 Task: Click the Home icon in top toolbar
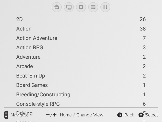pos(57,7)
